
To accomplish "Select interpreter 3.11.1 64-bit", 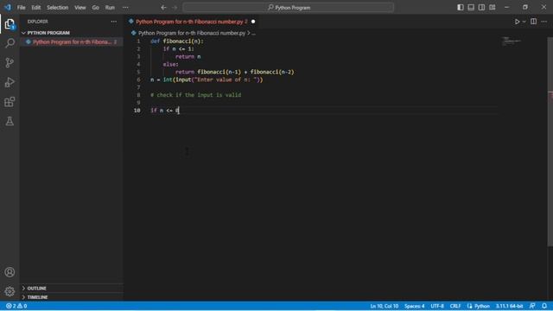I will point(509,306).
